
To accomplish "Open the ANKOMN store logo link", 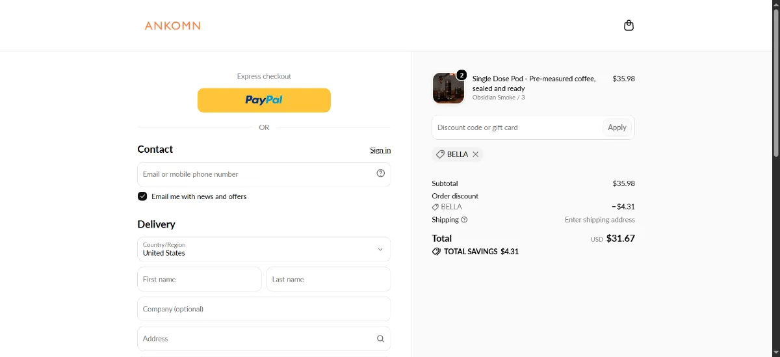I will click(x=172, y=26).
